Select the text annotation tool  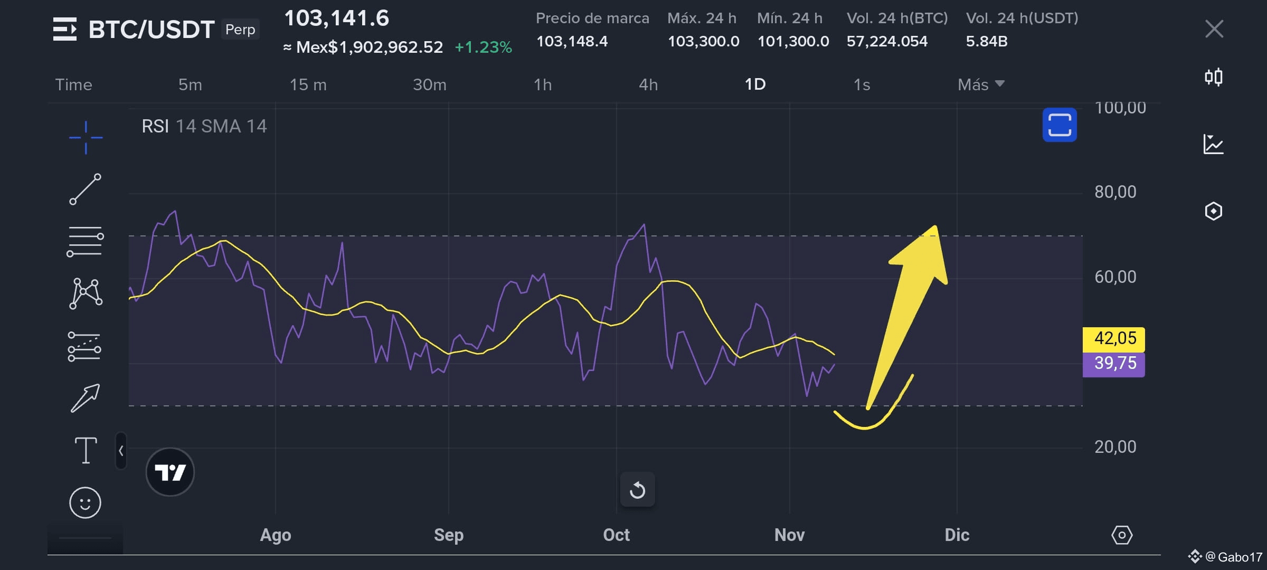pos(86,450)
